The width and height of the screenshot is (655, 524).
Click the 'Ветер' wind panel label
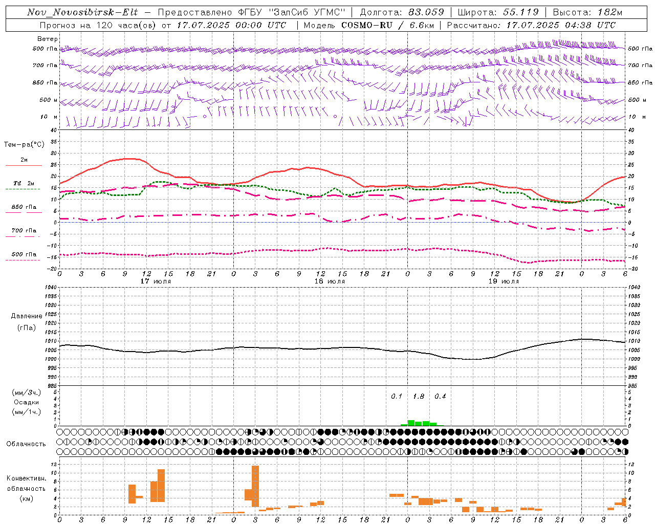tap(48, 39)
